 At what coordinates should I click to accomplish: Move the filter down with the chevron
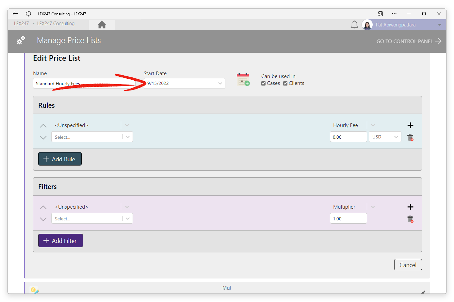[x=43, y=219]
